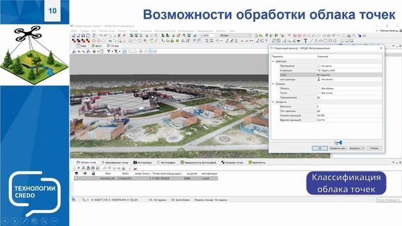Open the Файл menu
The image size is (402, 226).
click(x=74, y=31)
